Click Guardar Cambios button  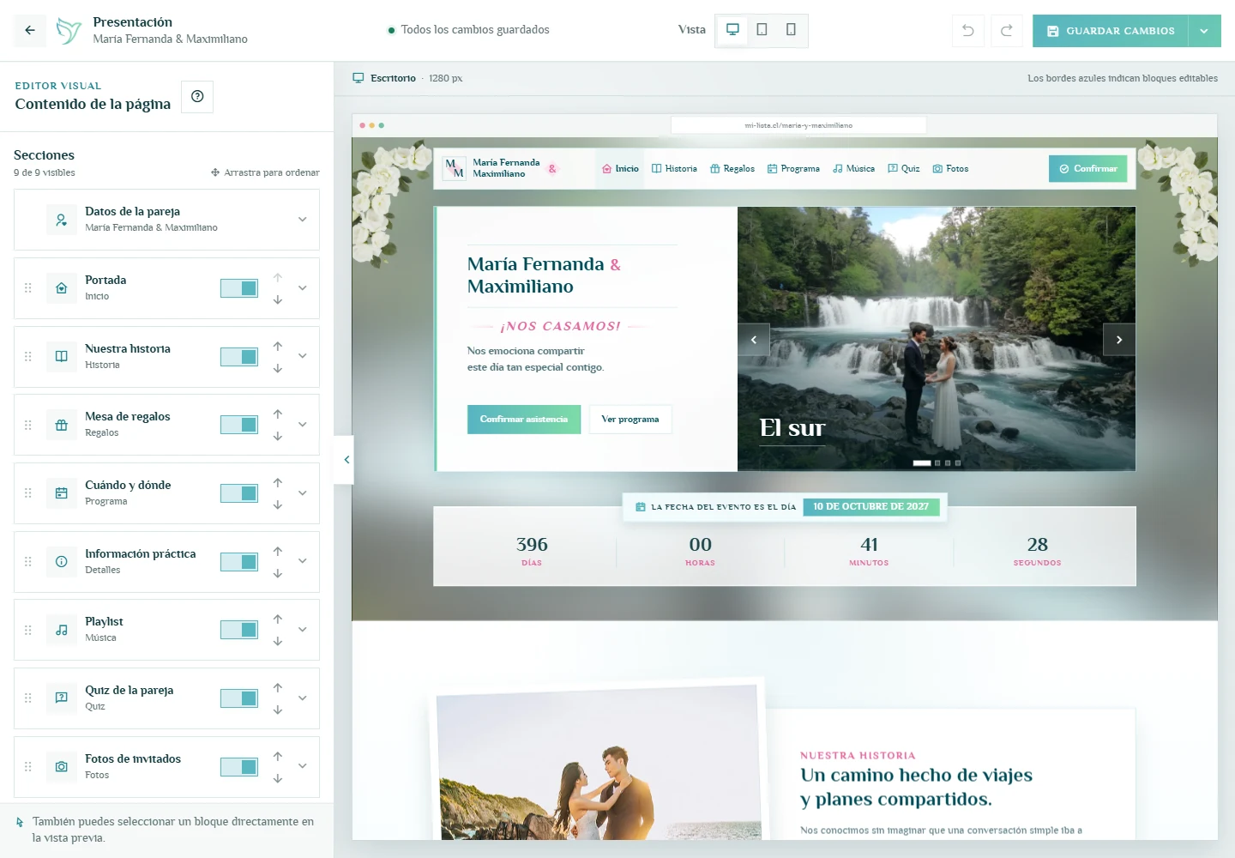pos(1111,31)
